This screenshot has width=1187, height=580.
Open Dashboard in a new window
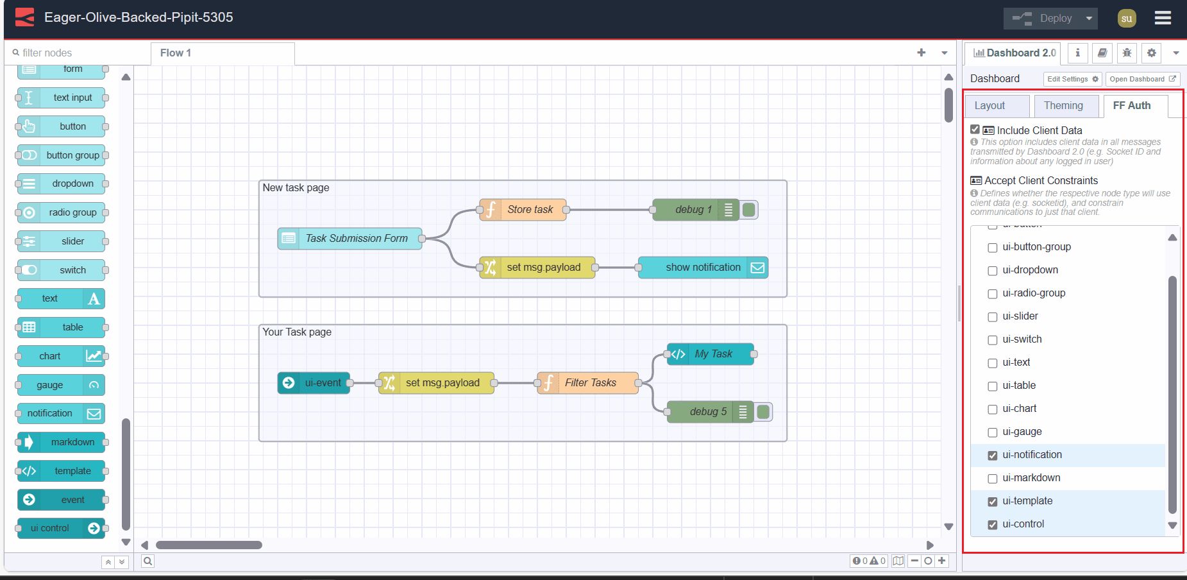(x=1142, y=78)
